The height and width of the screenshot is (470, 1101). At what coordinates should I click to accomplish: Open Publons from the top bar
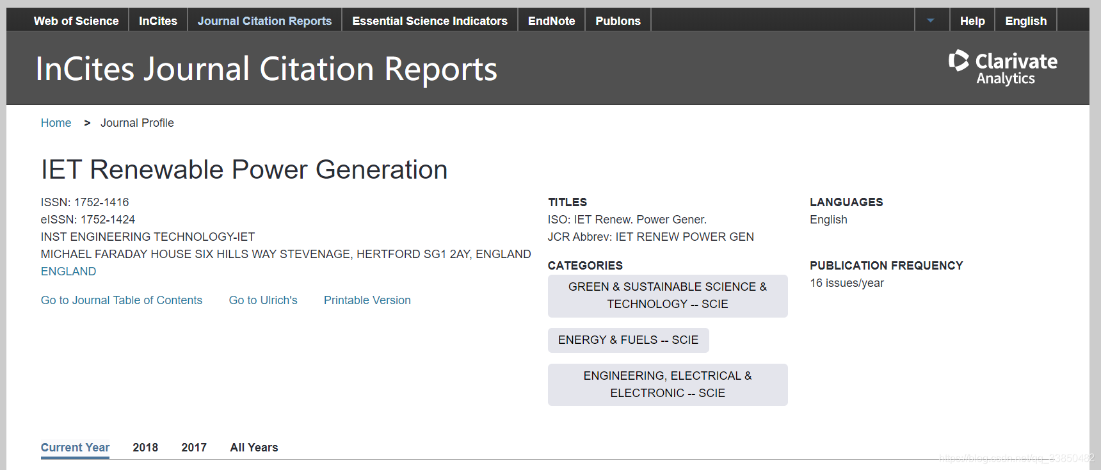618,21
